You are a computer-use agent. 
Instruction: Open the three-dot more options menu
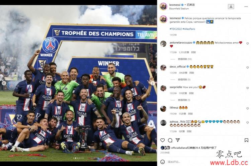tap(246, 7)
